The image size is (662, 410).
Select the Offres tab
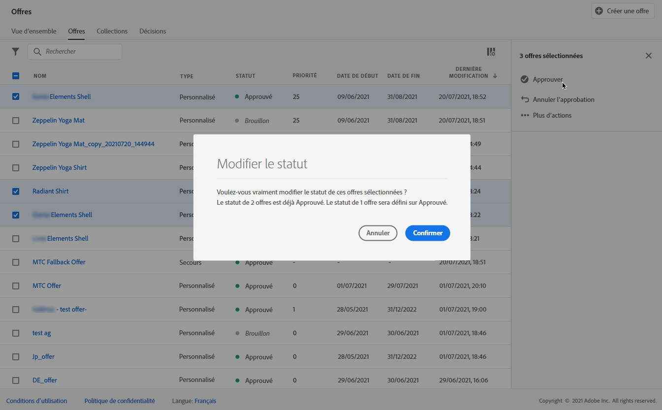76,31
